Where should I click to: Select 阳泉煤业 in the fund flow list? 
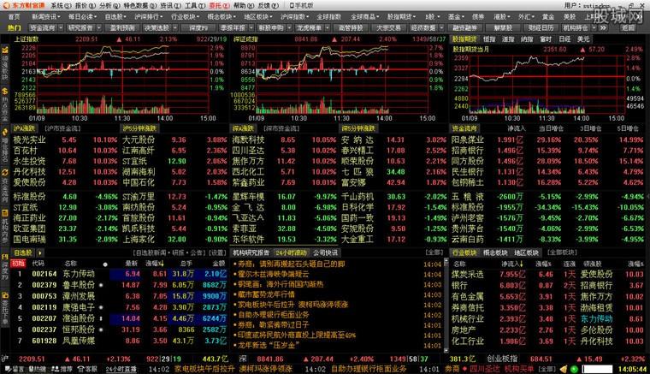coord(468,140)
